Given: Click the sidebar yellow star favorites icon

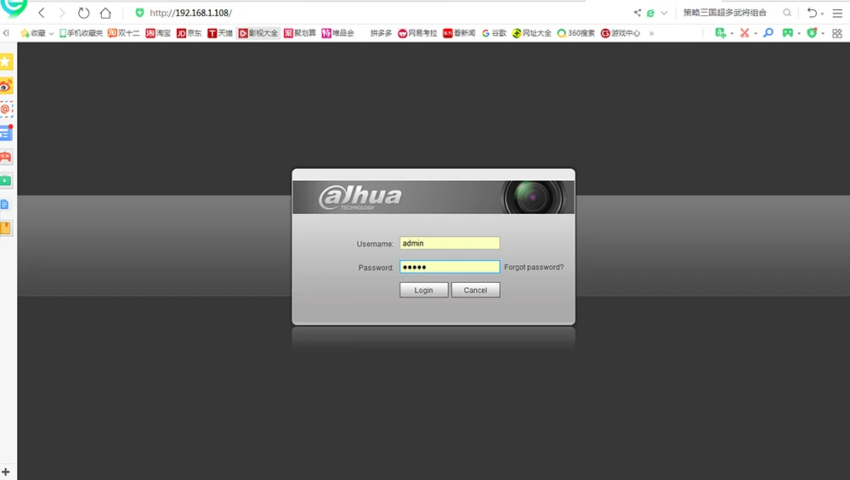Looking at the screenshot, I should [x=6, y=62].
